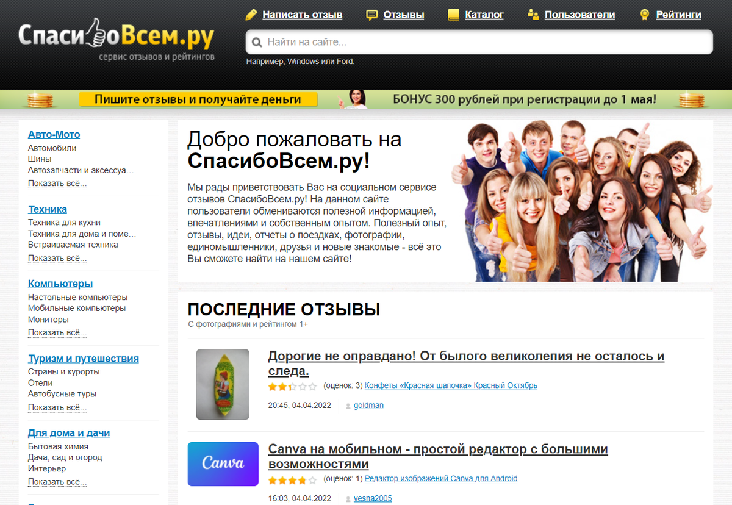Select Автозапчасти и аксессуа… subcategory
This screenshot has height=505, width=732.
click(81, 170)
